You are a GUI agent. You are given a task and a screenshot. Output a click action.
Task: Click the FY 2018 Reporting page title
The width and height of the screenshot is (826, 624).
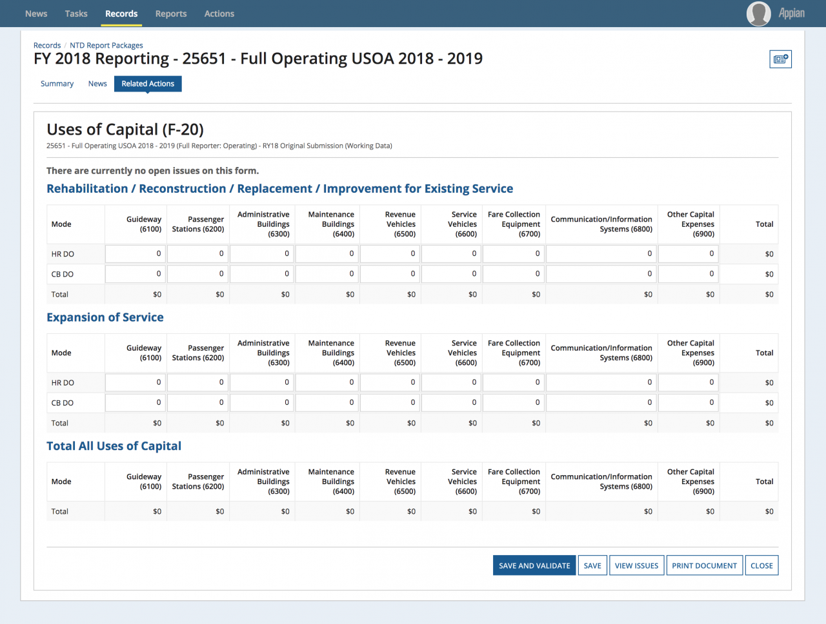tap(258, 59)
